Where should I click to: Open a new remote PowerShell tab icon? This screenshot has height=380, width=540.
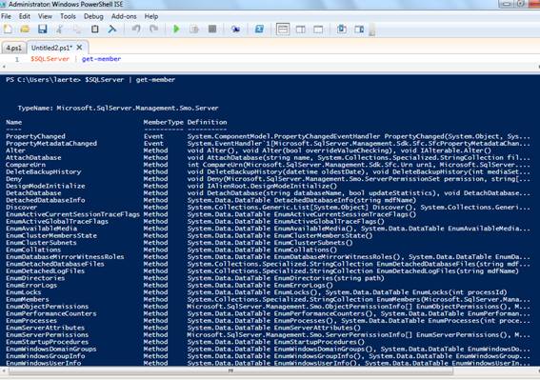tap(235, 29)
